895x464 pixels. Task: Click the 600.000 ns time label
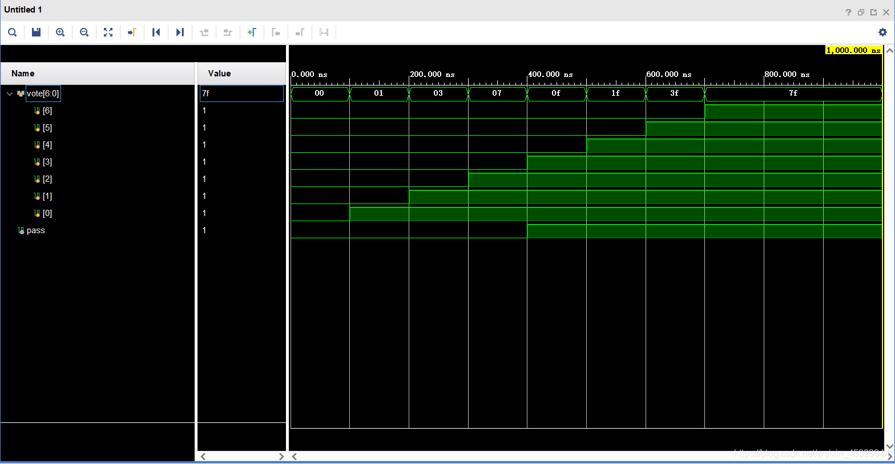[669, 75]
